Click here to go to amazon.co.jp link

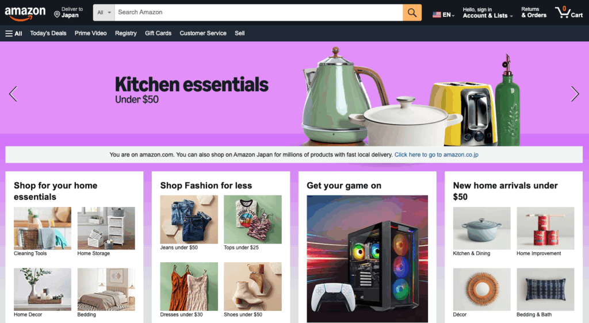(437, 155)
